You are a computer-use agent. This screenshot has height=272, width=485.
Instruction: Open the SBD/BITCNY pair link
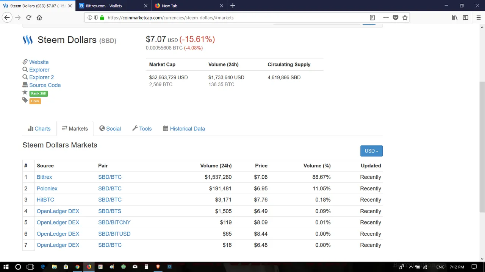click(114, 222)
